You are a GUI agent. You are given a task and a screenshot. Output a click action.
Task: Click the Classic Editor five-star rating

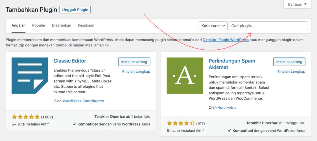pyautogui.click(x=26, y=117)
